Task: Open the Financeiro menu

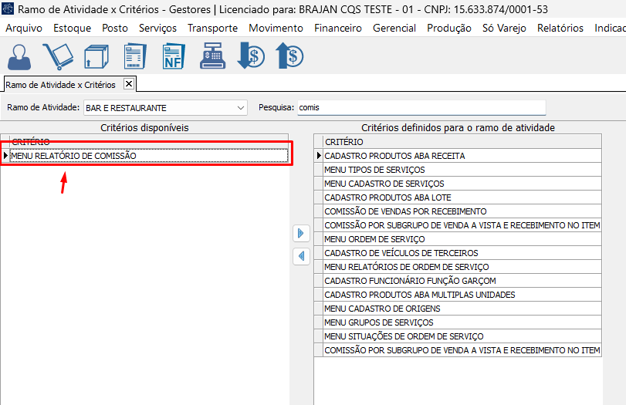Action: pyautogui.click(x=338, y=28)
